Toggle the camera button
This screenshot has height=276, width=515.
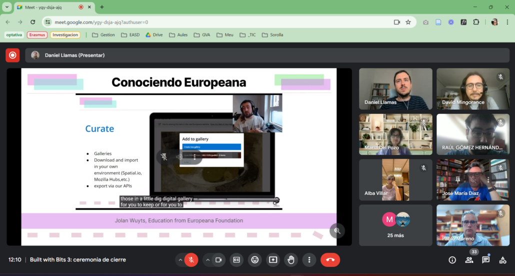218,260
